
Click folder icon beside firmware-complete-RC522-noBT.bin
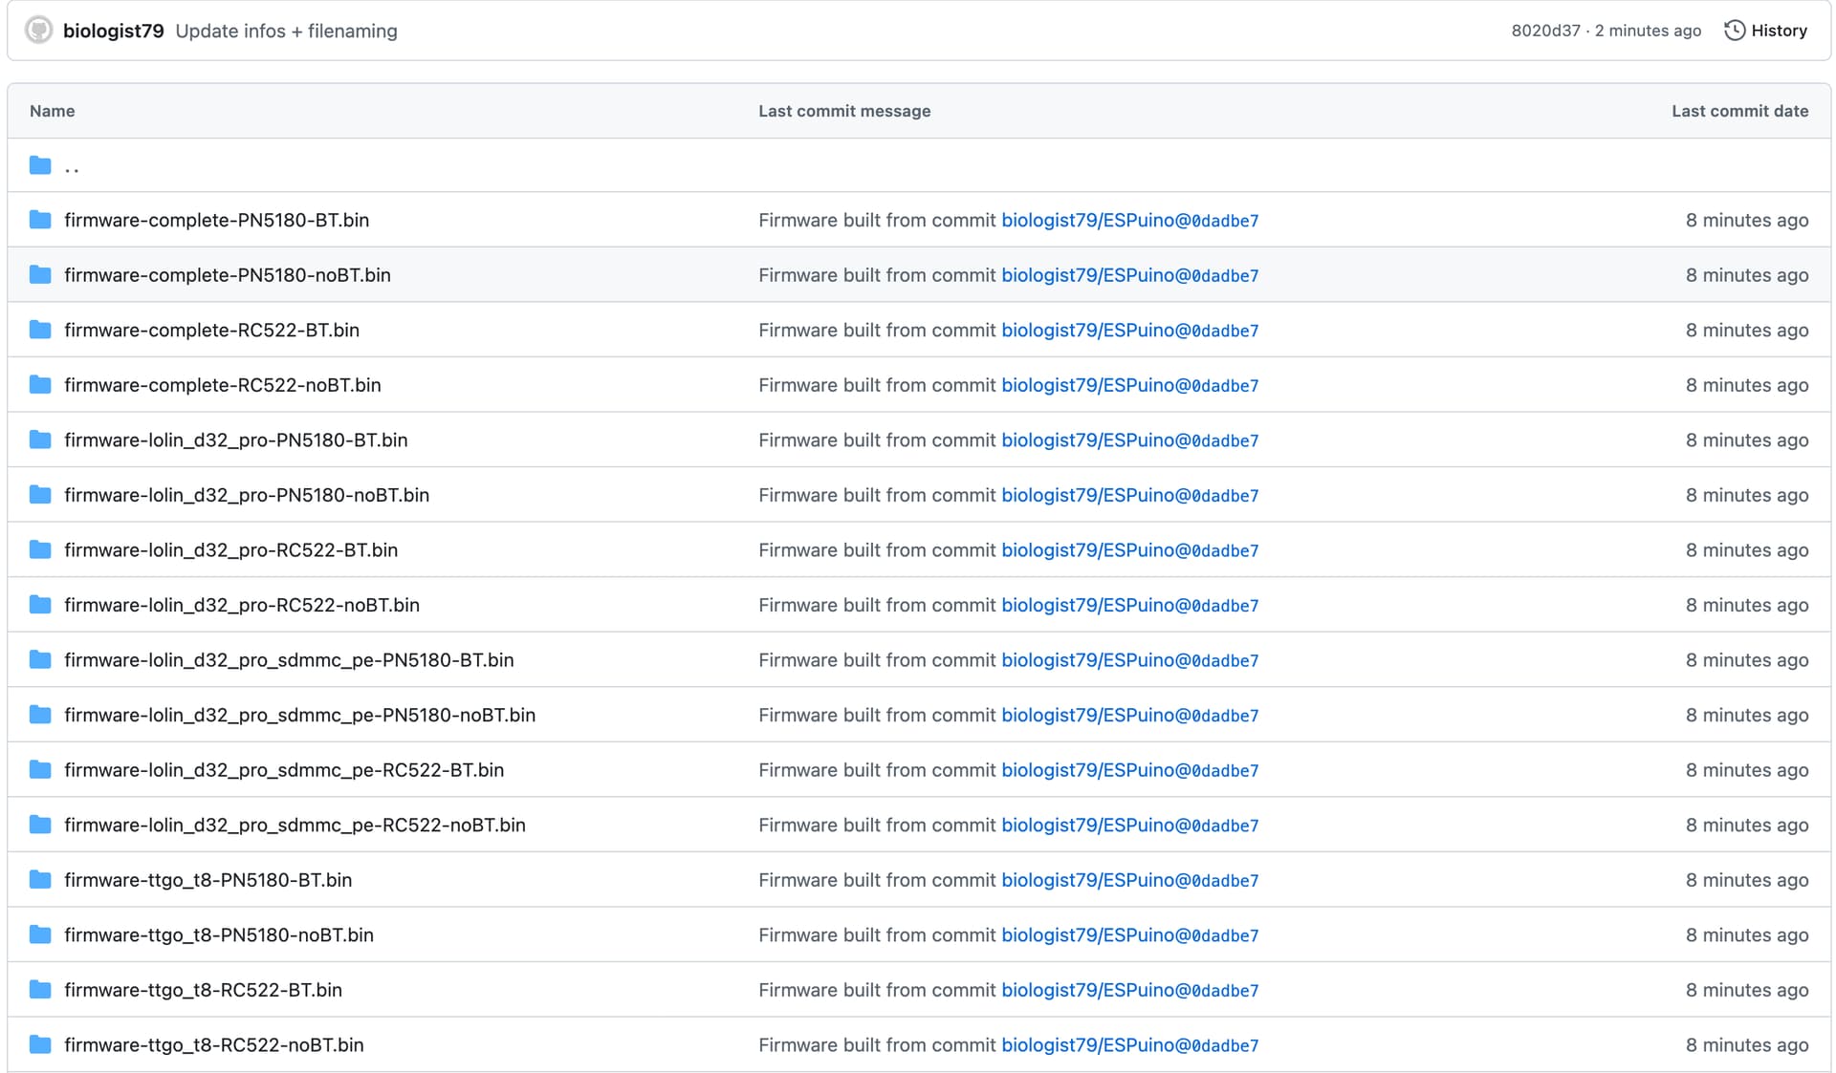point(40,385)
